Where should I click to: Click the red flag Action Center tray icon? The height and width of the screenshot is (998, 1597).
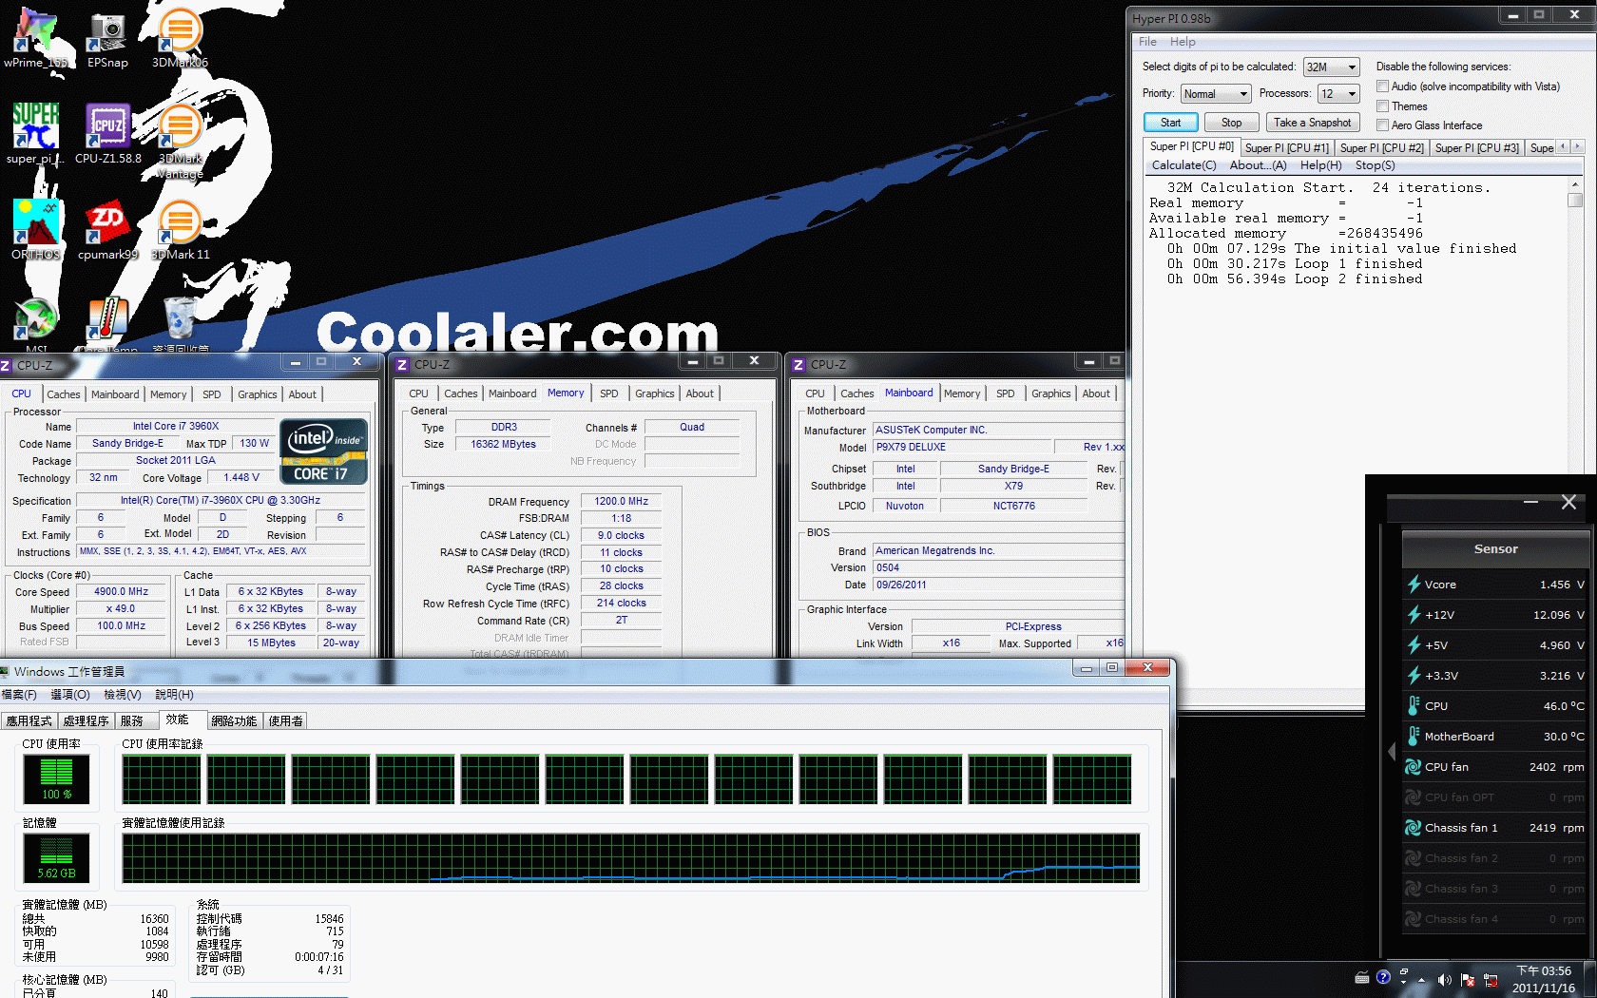[1468, 979]
